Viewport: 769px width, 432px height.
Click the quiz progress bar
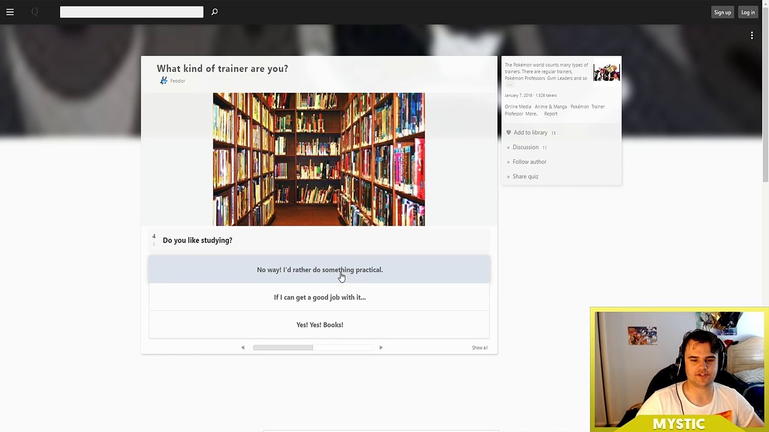(x=313, y=347)
